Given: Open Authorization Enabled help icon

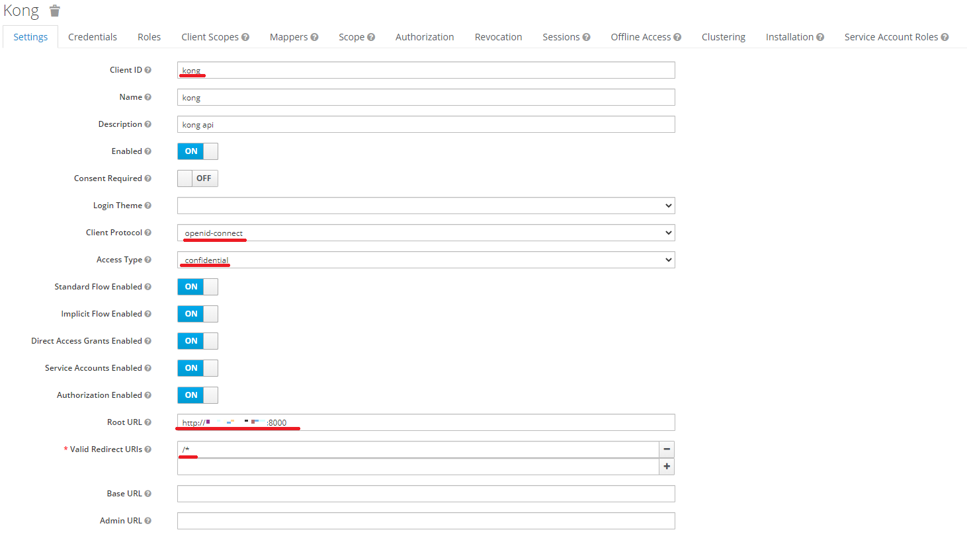Looking at the screenshot, I should pos(148,395).
